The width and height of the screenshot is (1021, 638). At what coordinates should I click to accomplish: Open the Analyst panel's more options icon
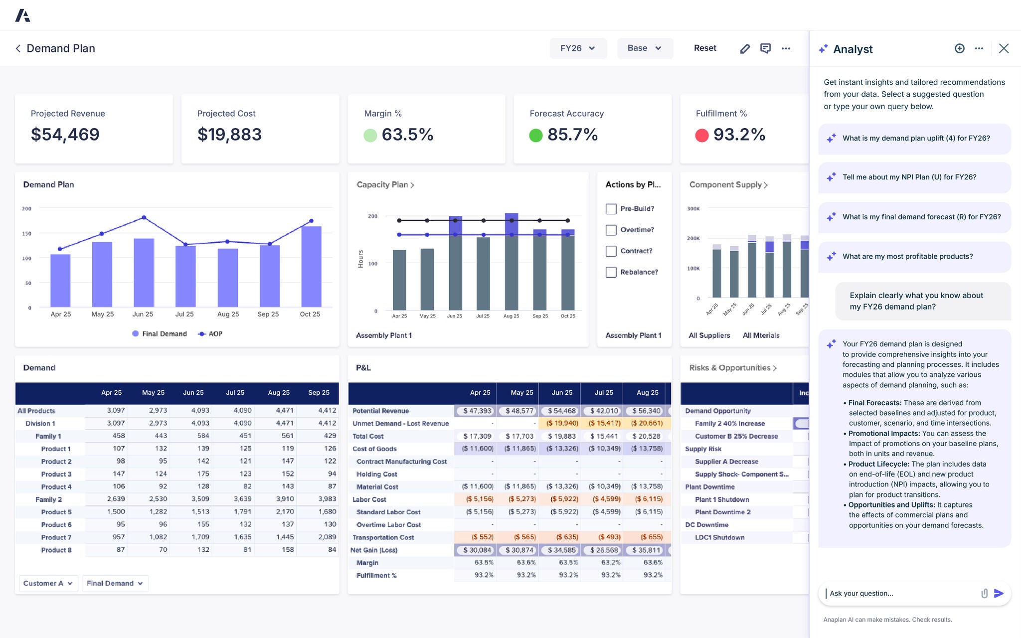[979, 48]
